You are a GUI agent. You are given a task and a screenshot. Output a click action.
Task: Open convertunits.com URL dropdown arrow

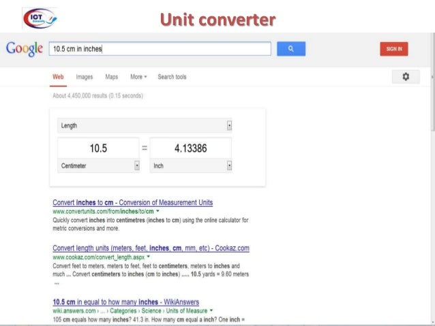click(x=157, y=211)
